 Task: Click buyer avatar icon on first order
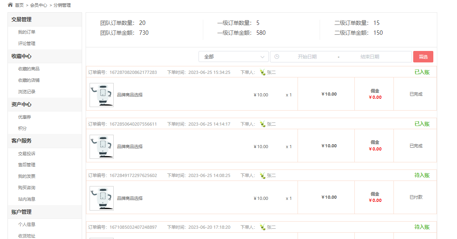[262, 72]
